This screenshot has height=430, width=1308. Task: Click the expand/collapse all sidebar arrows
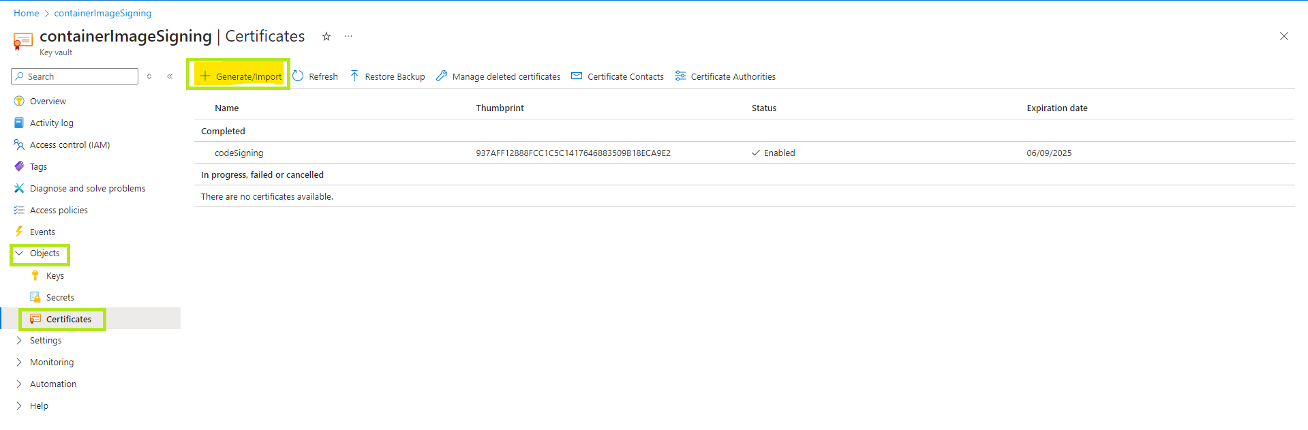click(x=149, y=76)
